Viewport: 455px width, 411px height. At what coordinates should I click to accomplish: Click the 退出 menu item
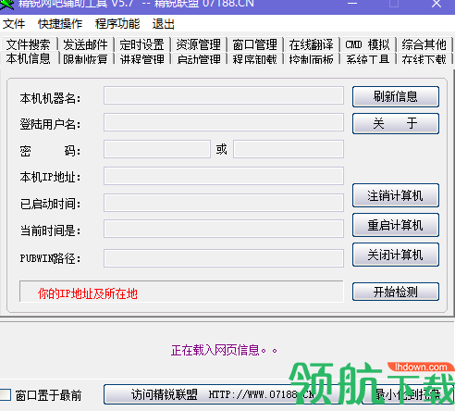[x=164, y=24]
